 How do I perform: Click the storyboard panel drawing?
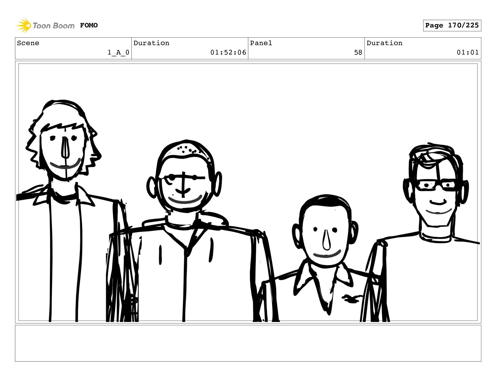coord(248,192)
